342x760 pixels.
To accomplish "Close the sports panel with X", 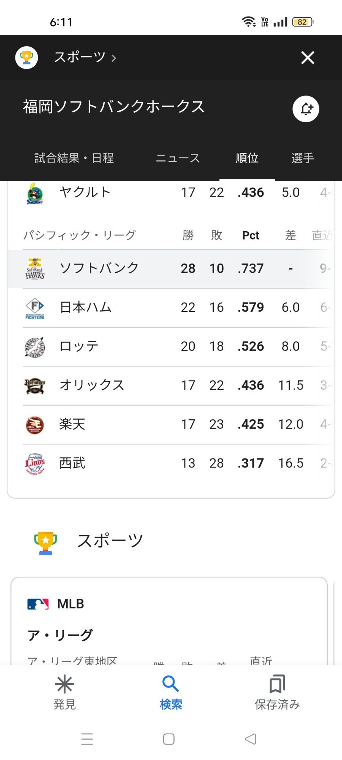I will [308, 58].
